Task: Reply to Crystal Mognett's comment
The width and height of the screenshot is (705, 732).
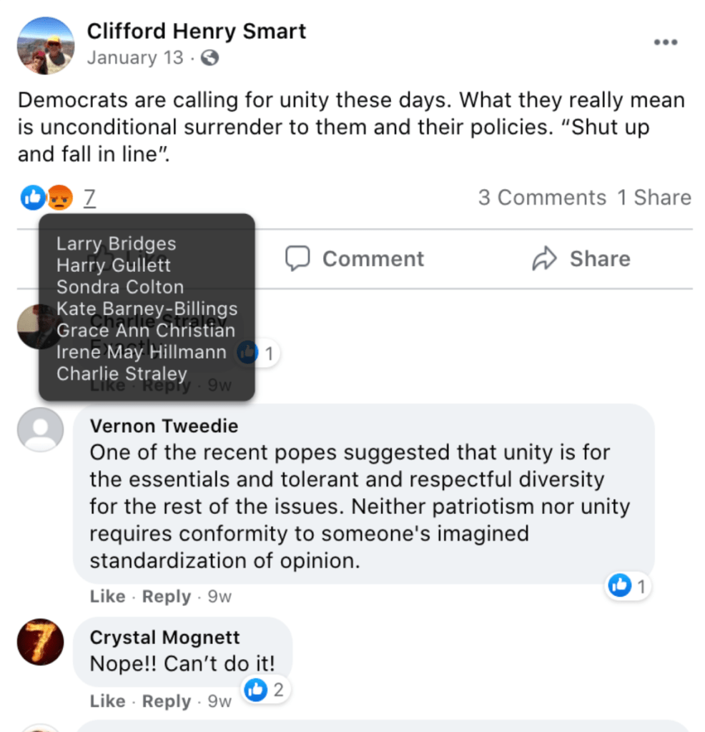Action: (166, 701)
